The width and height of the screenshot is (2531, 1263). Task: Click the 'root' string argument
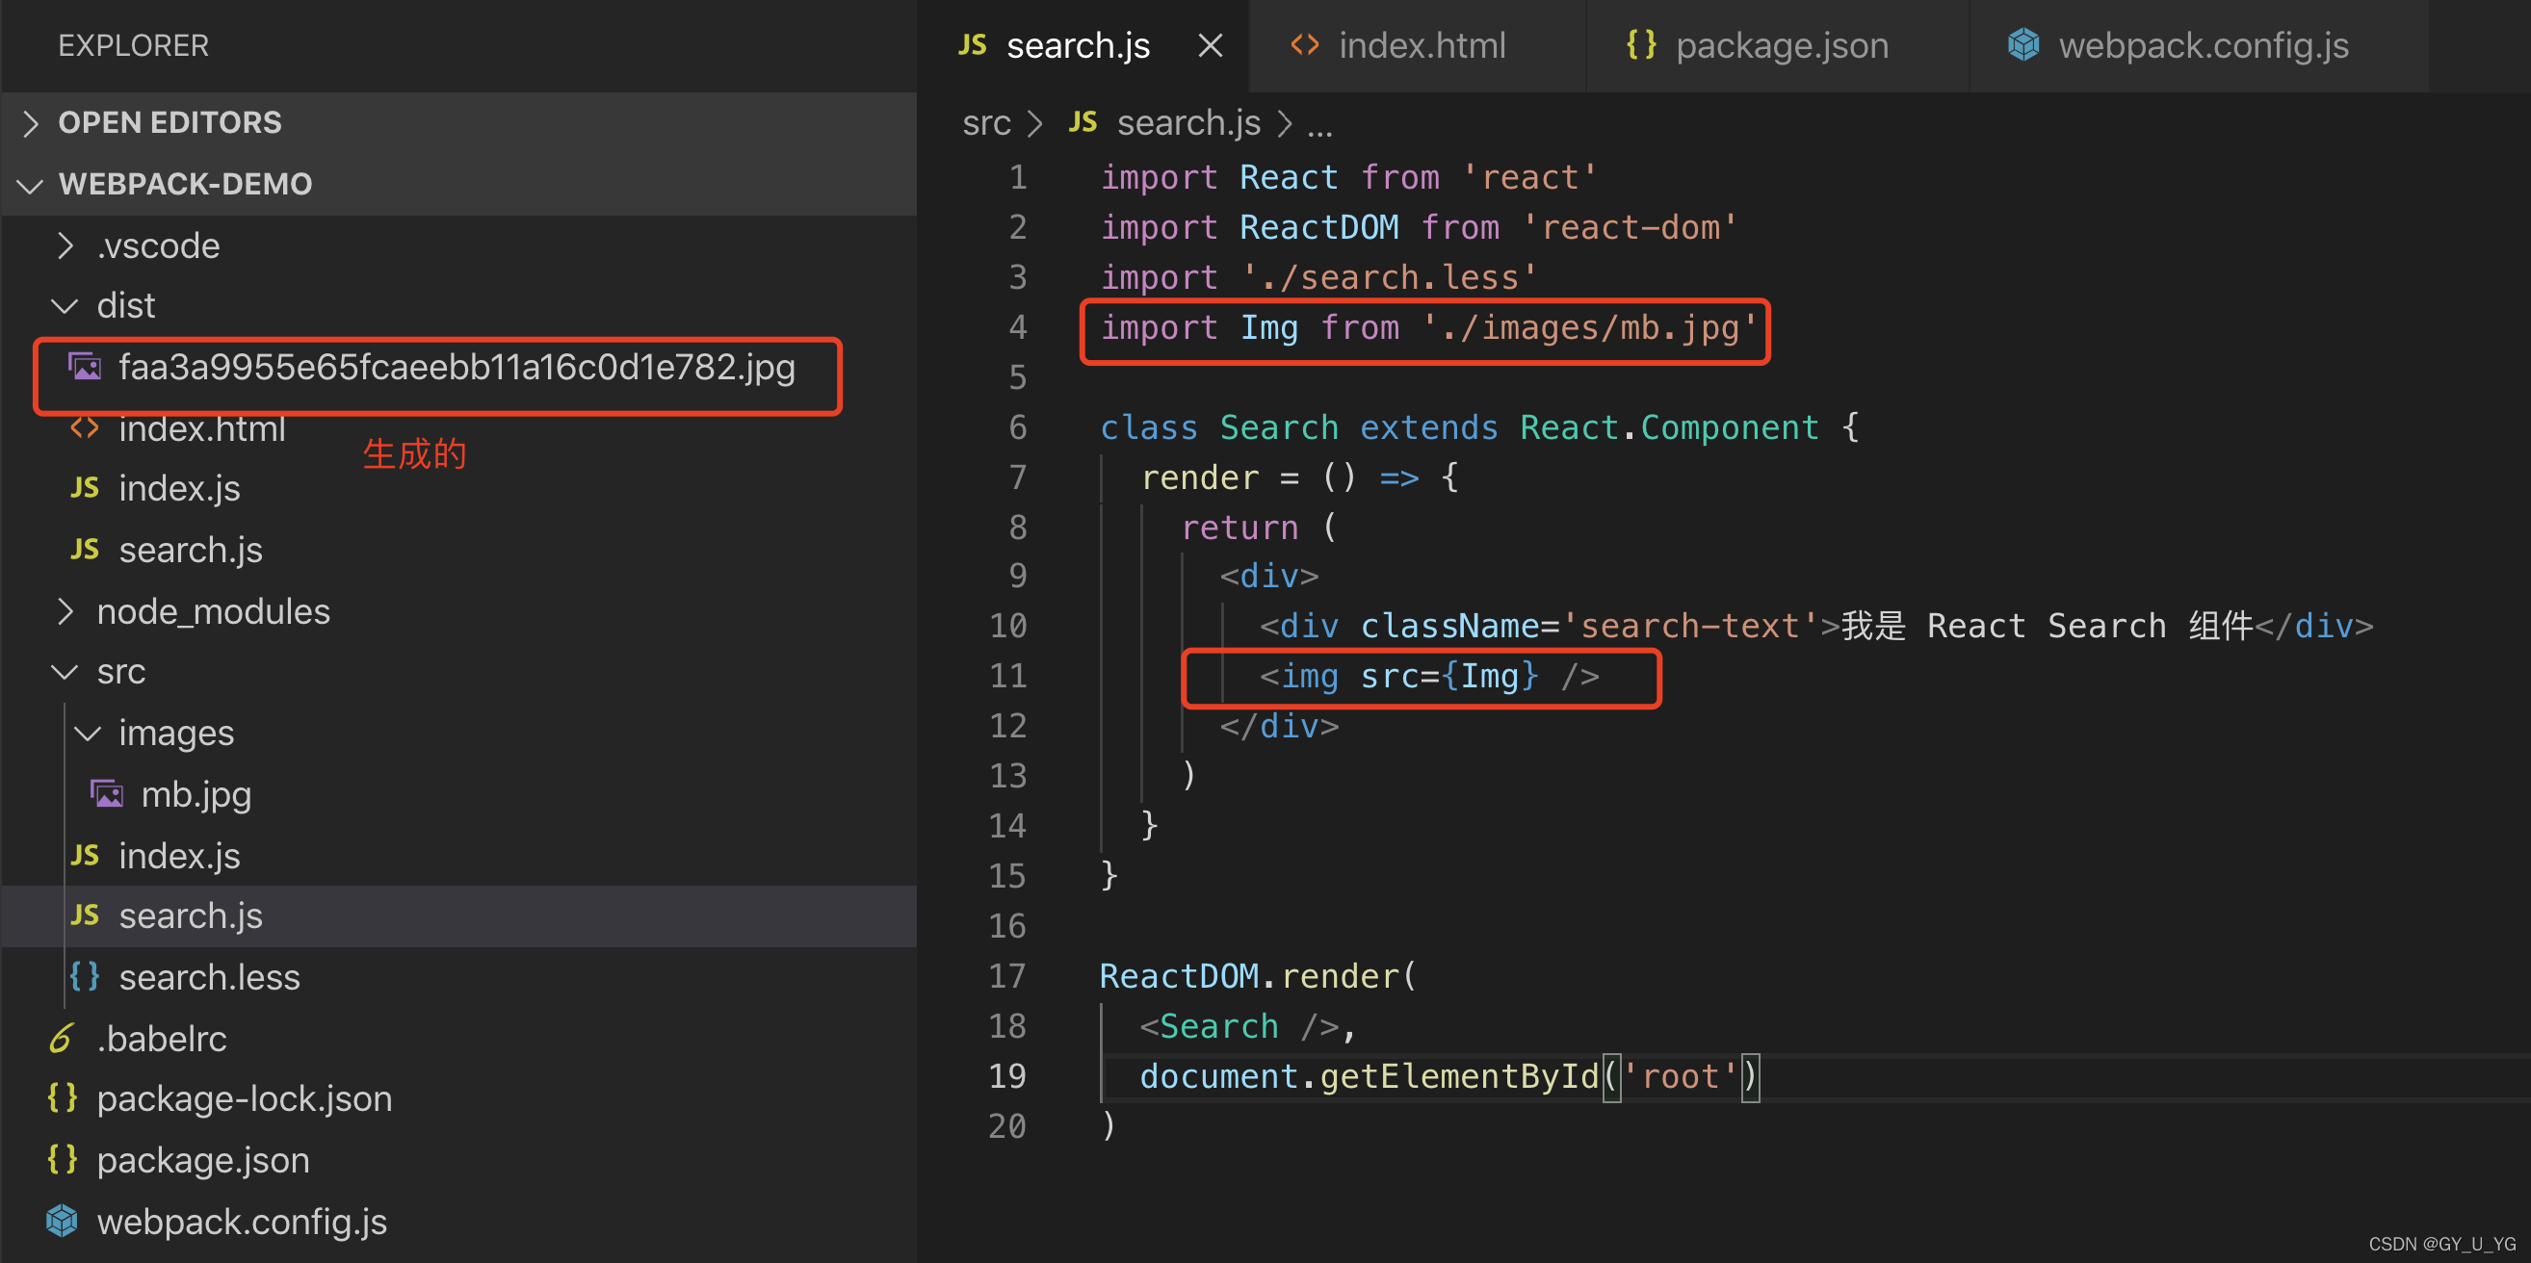[x=1681, y=1076]
